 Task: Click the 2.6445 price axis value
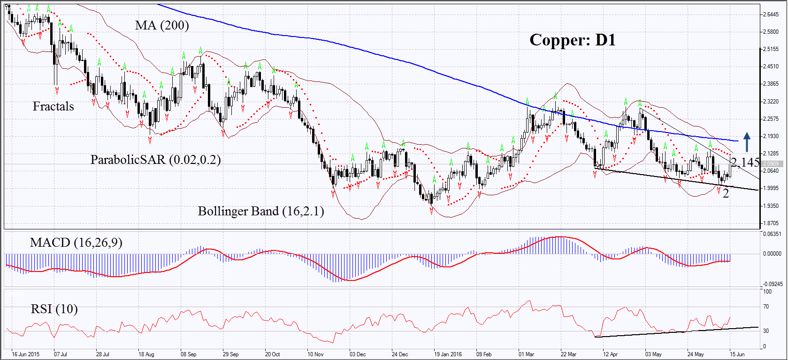pos(771,15)
